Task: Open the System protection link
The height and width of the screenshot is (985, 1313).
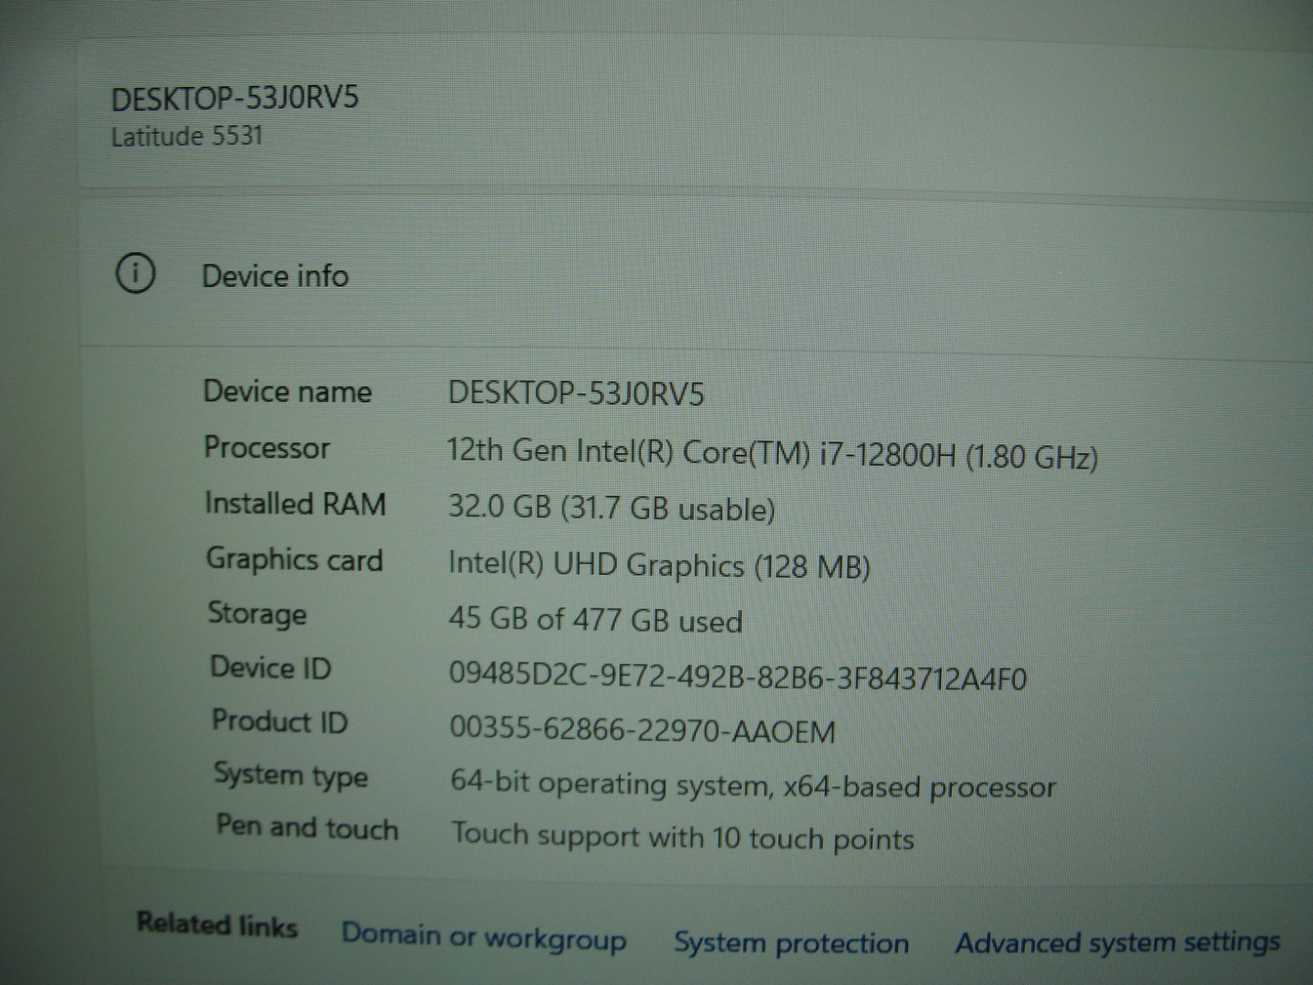Action: coord(791,941)
